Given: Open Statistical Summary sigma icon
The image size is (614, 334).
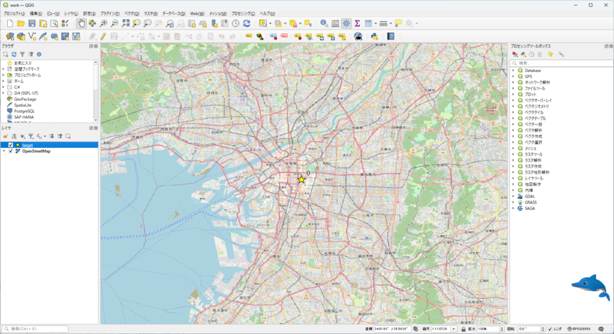Looking at the screenshot, I should point(357,24).
